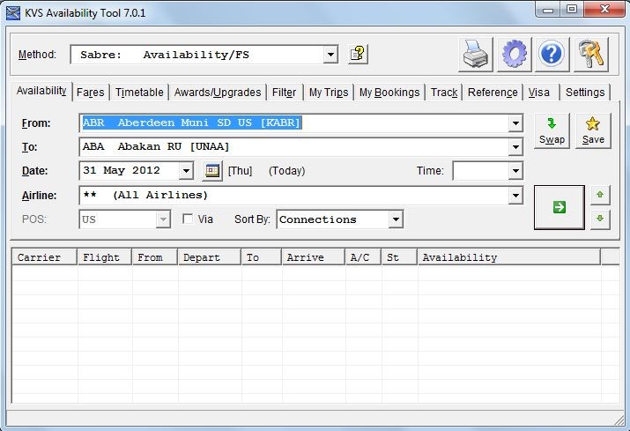The image size is (630, 431).
Task: Click the method help icon beside the Method dropdown
Action: (357, 55)
